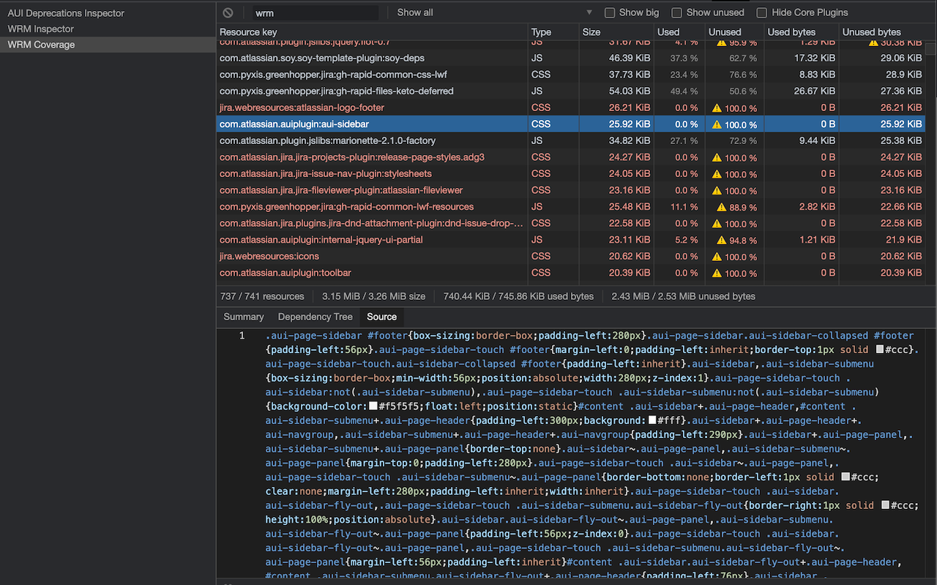
Task: Click line number 1 in source gutter
Action: (x=242, y=336)
